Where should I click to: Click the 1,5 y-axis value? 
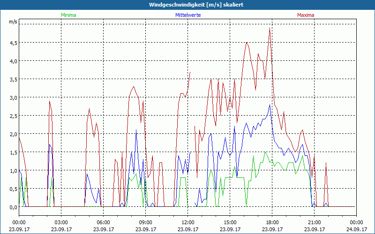[x=14, y=153]
